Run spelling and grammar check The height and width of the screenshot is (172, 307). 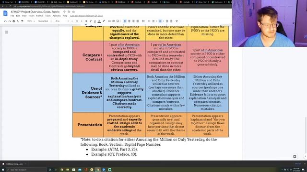click(18, 21)
